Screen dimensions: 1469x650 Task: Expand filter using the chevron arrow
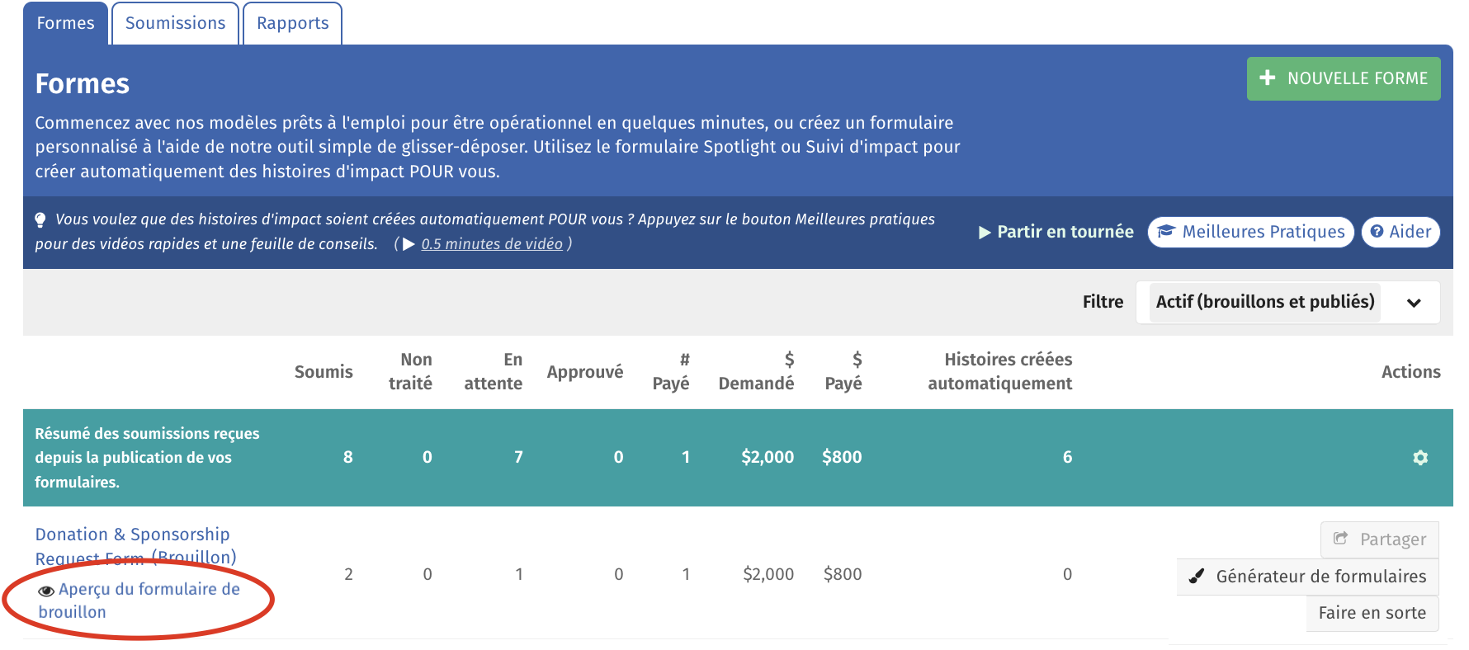coord(1414,303)
